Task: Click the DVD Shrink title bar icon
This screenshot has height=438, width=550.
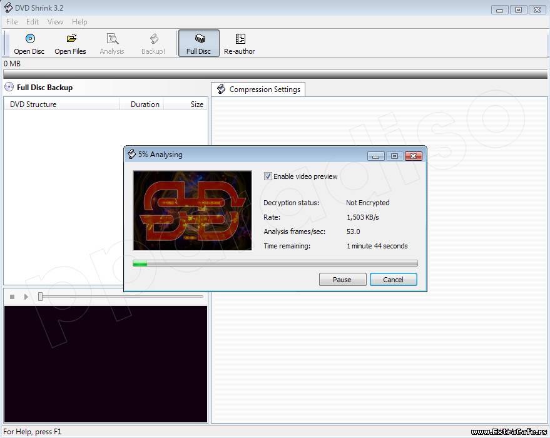Action: 8,8
